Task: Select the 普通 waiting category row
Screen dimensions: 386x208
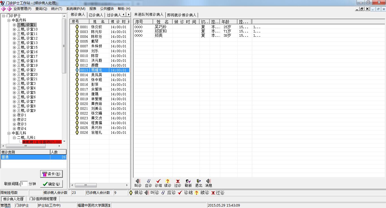Action: tap(33, 157)
